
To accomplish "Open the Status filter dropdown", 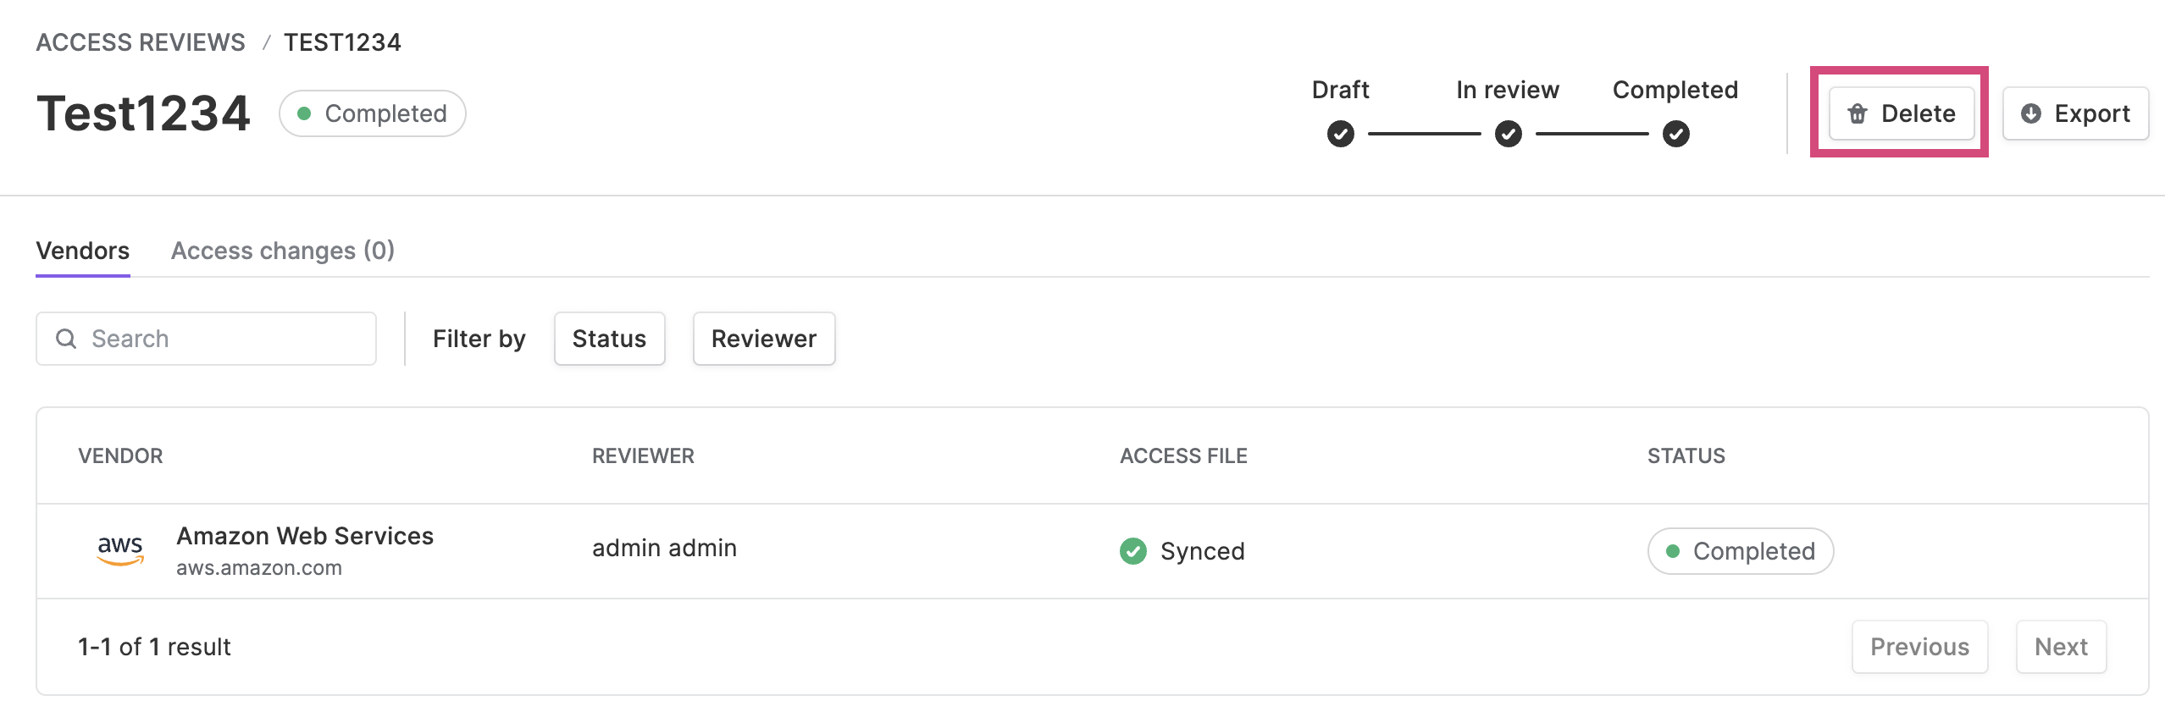I will point(609,339).
